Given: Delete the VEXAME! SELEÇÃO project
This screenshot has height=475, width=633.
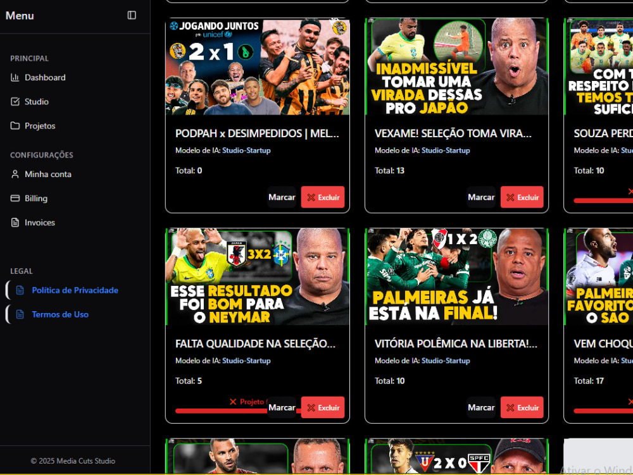Looking at the screenshot, I should 522,197.
